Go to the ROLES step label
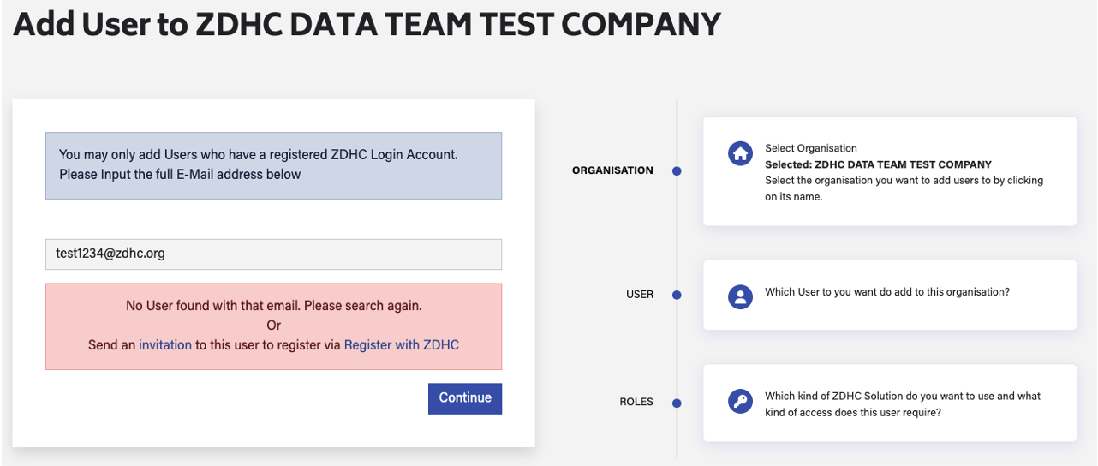The image size is (1098, 466). pos(636,402)
